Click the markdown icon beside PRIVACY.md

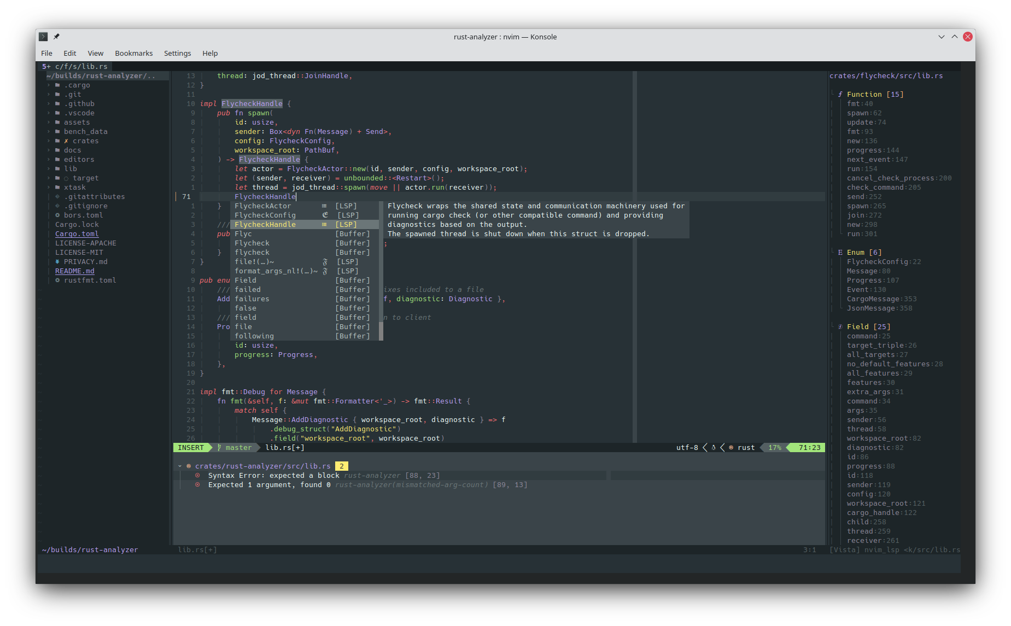57,262
